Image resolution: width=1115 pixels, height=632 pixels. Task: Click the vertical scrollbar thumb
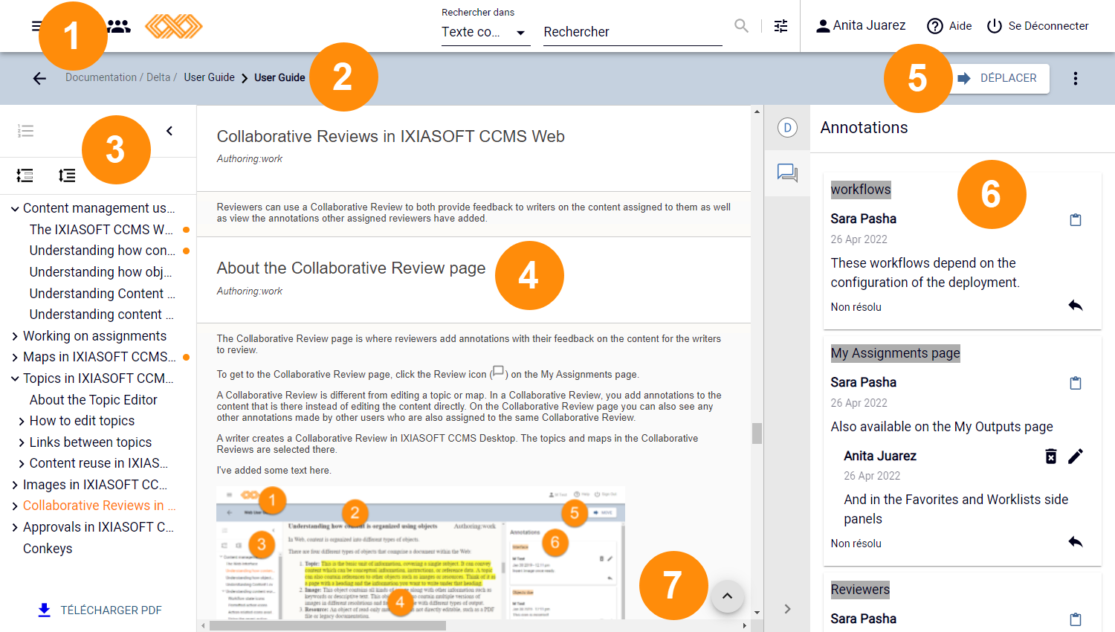click(757, 433)
